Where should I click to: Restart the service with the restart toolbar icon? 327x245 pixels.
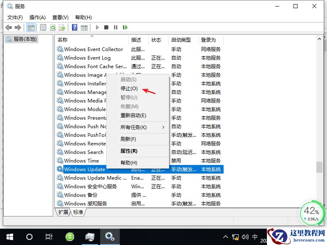tap(125, 27)
